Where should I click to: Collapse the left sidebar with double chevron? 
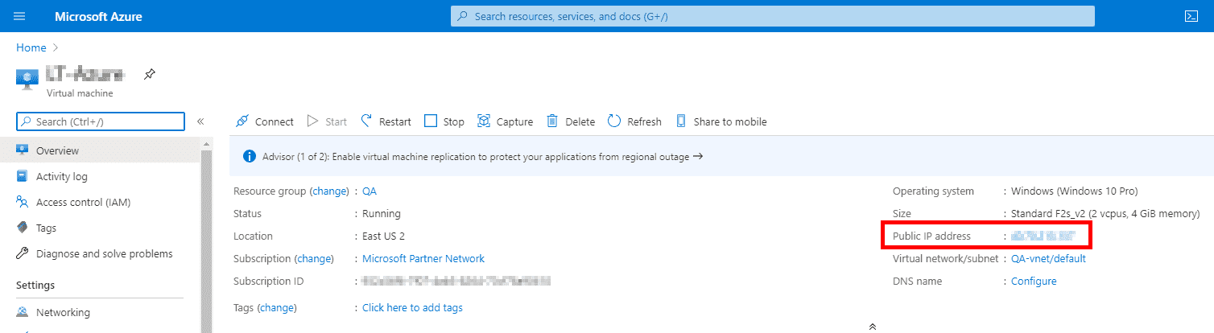click(200, 121)
